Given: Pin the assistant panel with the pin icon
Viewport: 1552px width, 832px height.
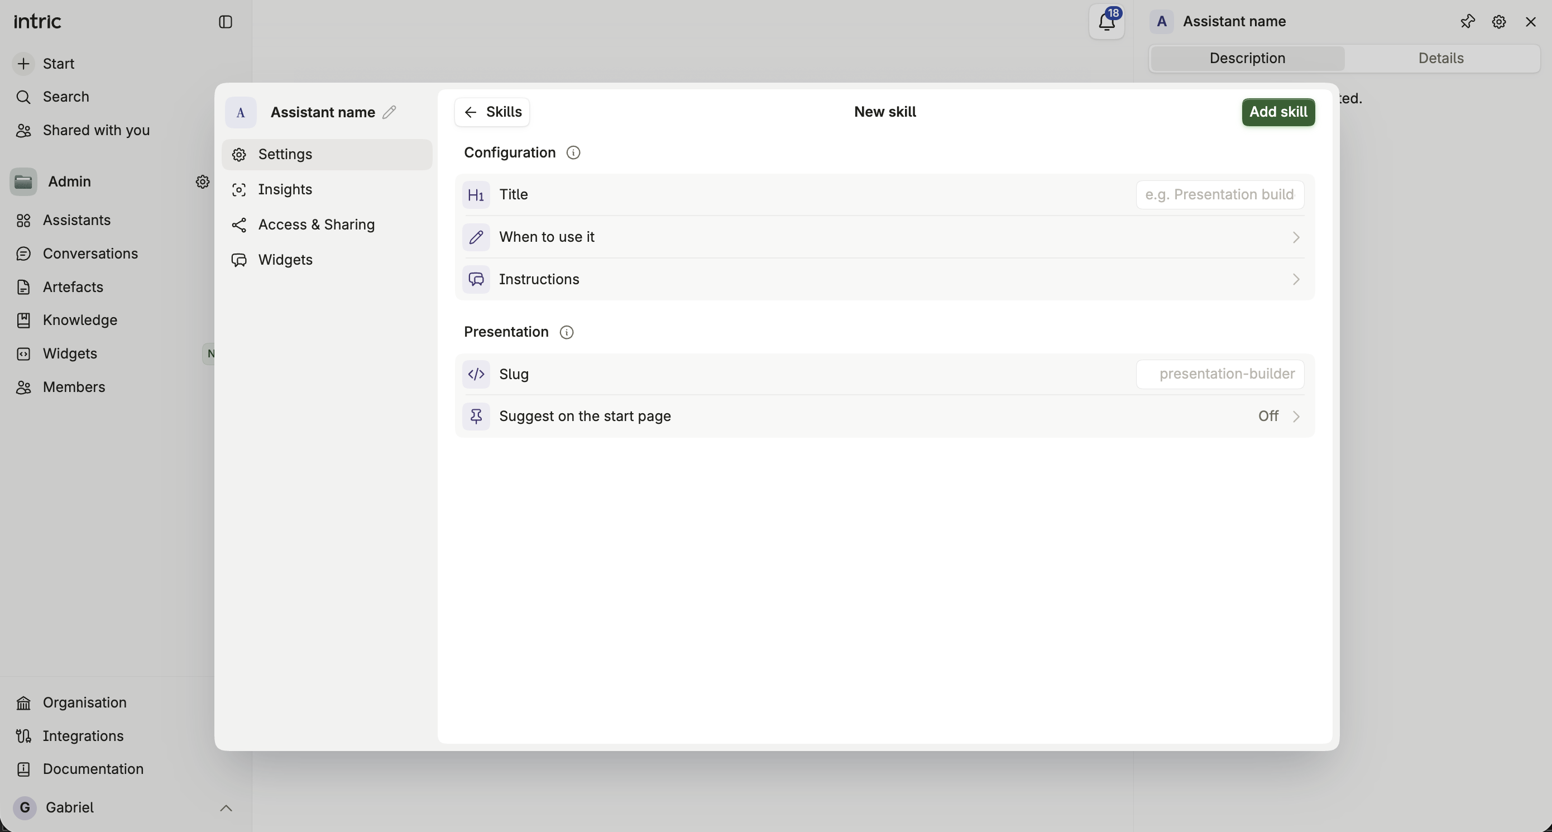Looking at the screenshot, I should pyautogui.click(x=1467, y=22).
